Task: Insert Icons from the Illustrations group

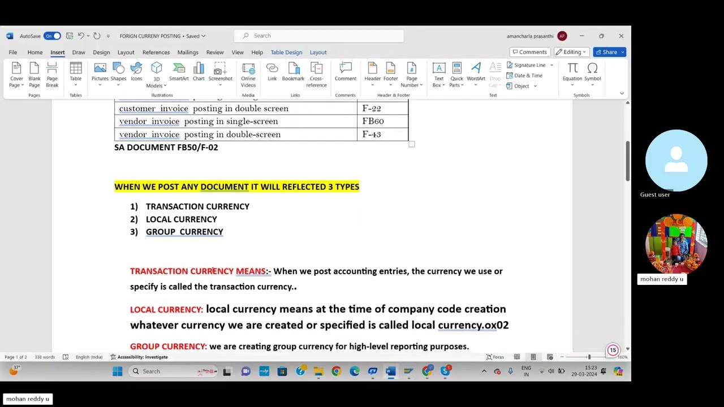Action: 136,72
